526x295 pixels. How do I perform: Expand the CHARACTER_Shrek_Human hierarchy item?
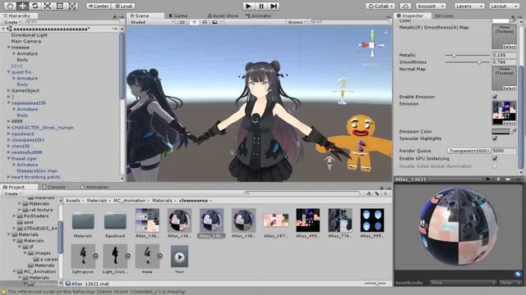coord(9,128)
